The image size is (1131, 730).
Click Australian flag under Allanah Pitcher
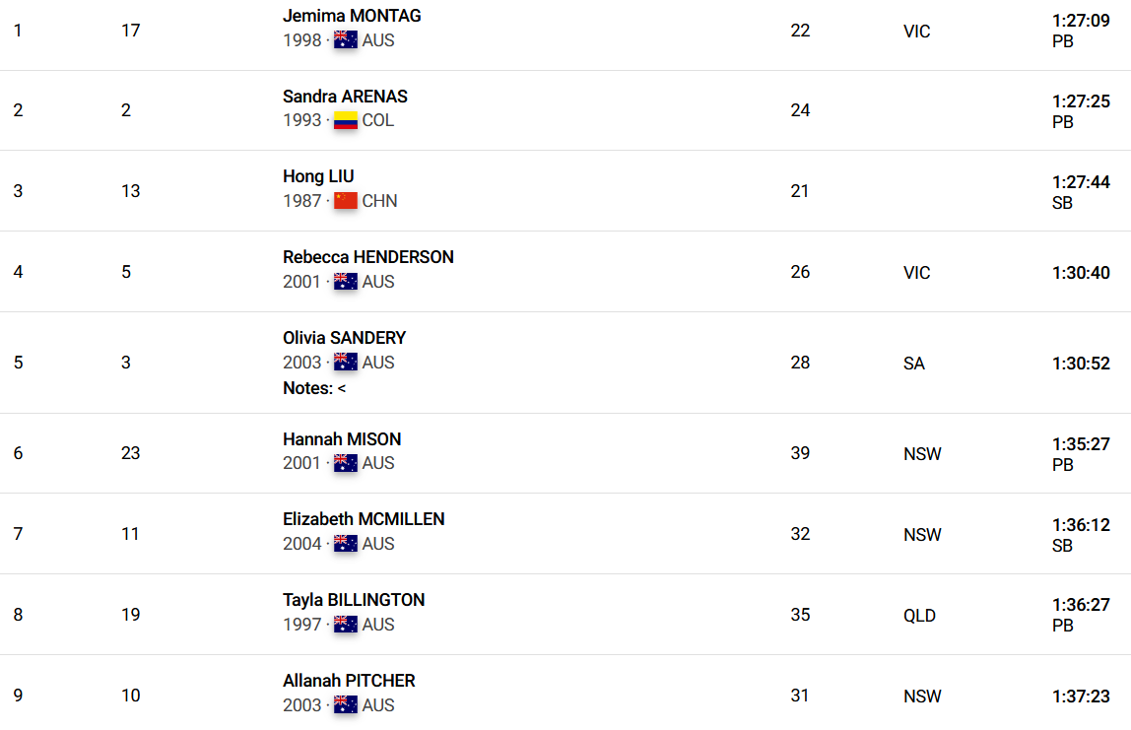(x=346, y=704)
